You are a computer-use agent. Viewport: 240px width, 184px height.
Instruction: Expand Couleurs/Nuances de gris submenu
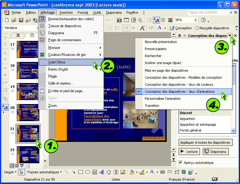click(x=71, y=55)
